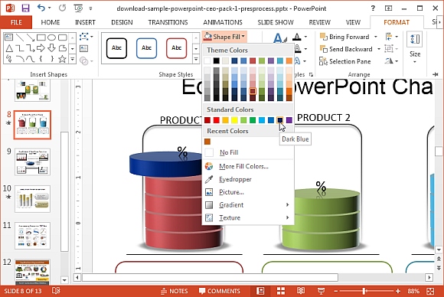This screenshot has width=444, height=297.
Task: Click the Start From Beginning slideshow icon
Action: point(78,8)
